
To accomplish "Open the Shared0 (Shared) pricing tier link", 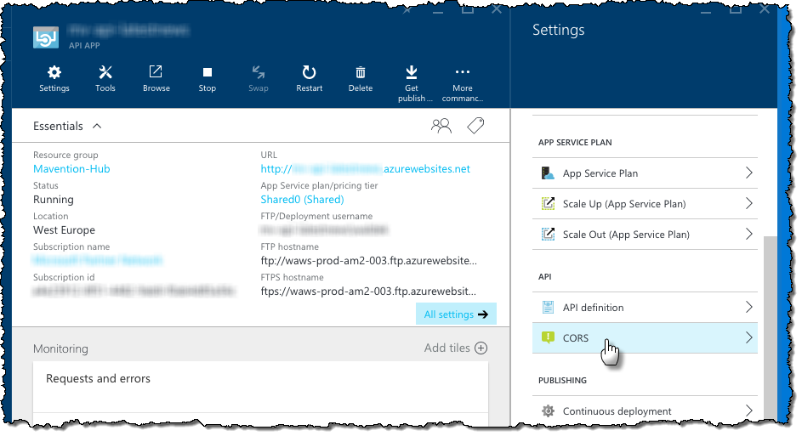I will (x=302, y=200).
